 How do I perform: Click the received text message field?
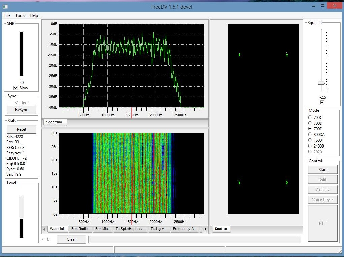tap(195, 239)
